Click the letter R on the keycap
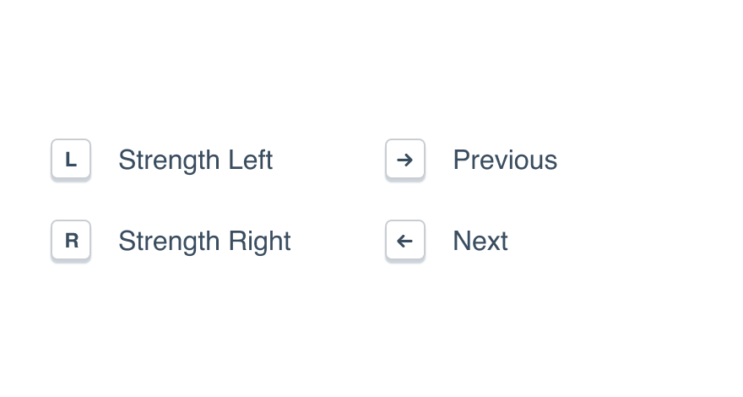743x397 pixels. coord(71,241)
